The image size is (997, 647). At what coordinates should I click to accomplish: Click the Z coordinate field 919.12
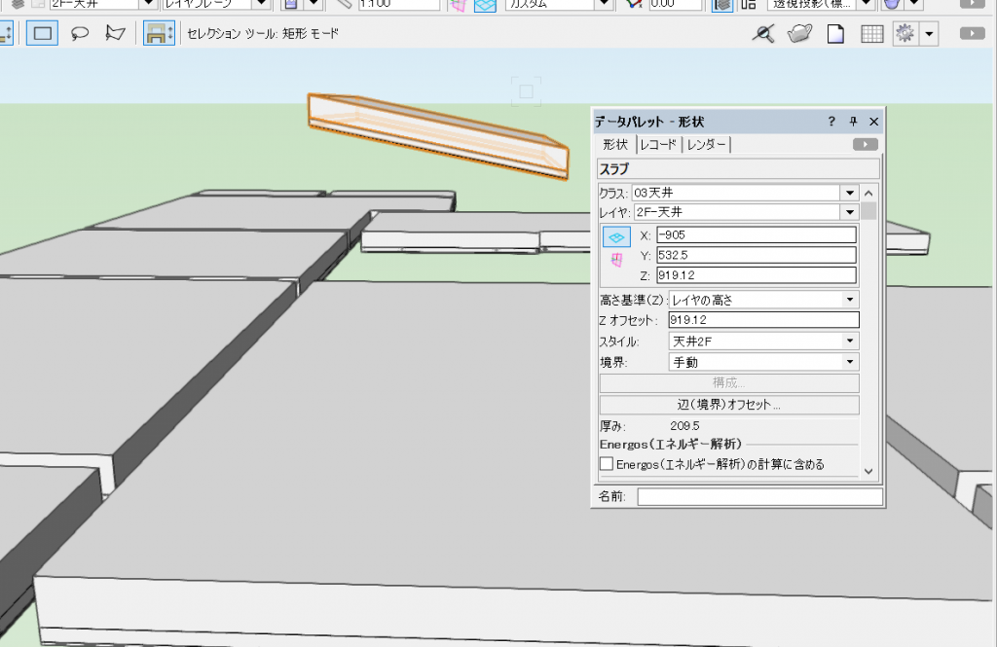click(756, 276)
